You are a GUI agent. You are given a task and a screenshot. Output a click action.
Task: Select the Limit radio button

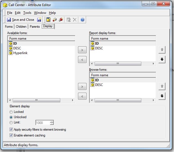pos(11,122)
